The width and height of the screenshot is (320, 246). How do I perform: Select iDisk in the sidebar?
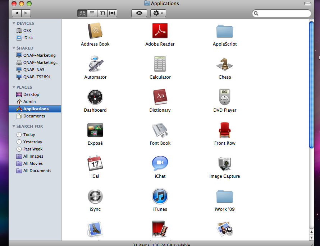35,38
